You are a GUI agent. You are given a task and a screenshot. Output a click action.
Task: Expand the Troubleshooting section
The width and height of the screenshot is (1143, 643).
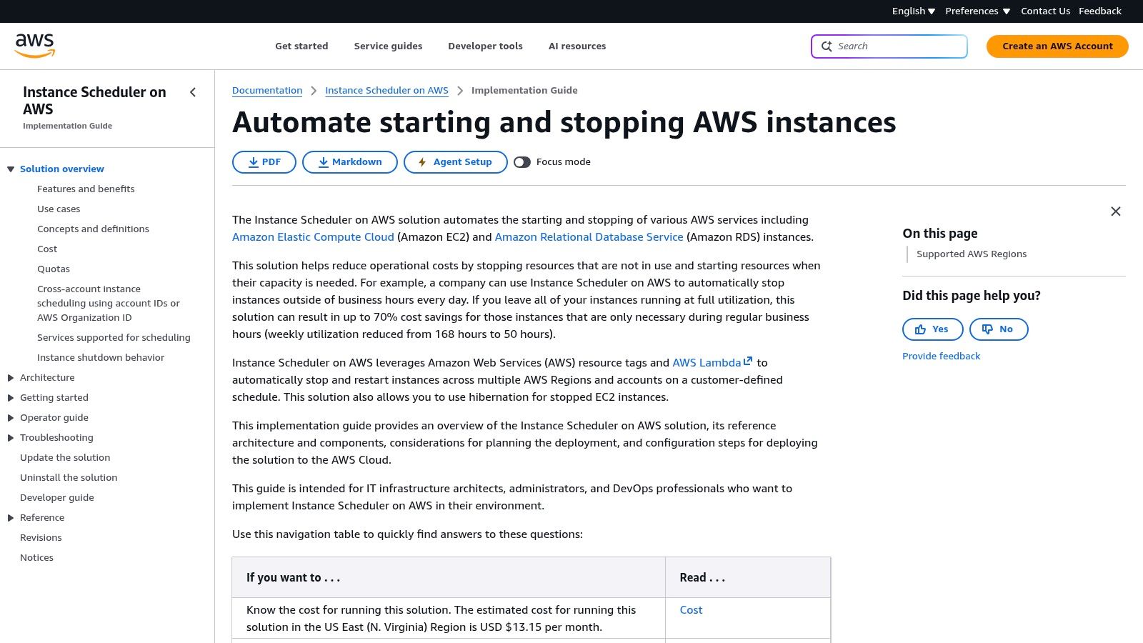pos(11,438)
